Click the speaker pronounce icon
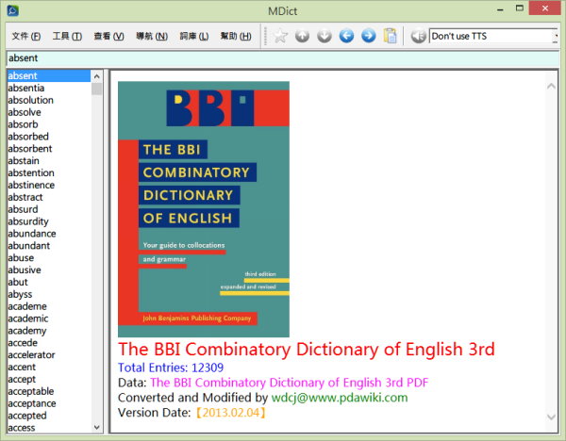Screen dimensions: 566x441 point(418,36)
